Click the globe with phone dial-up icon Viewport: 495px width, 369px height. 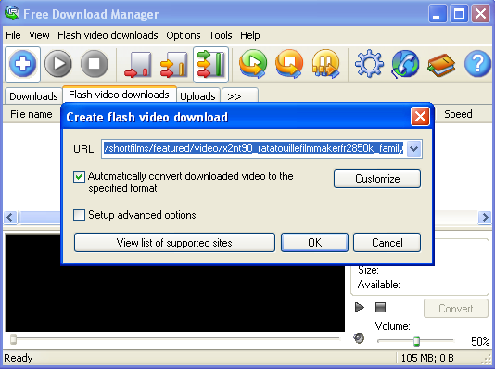[405, 64]
